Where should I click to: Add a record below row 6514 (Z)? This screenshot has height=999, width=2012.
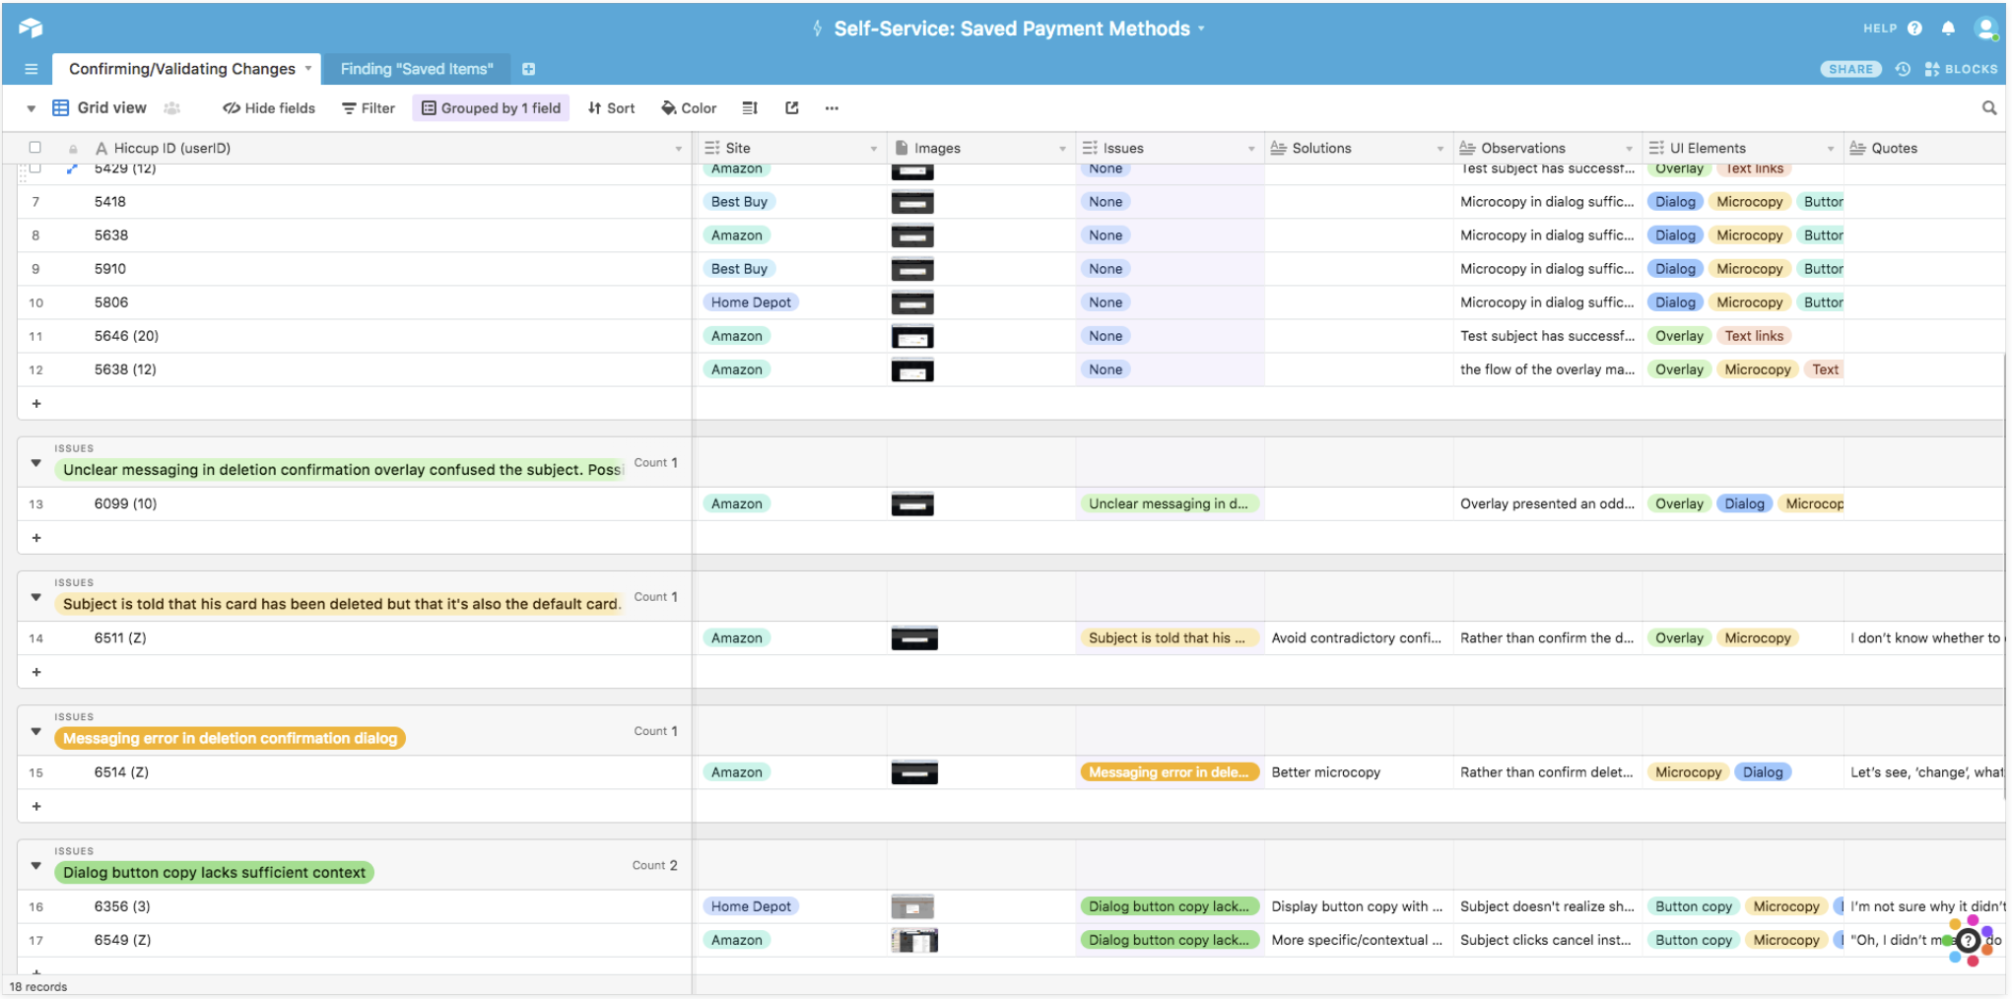pos(36,806)
